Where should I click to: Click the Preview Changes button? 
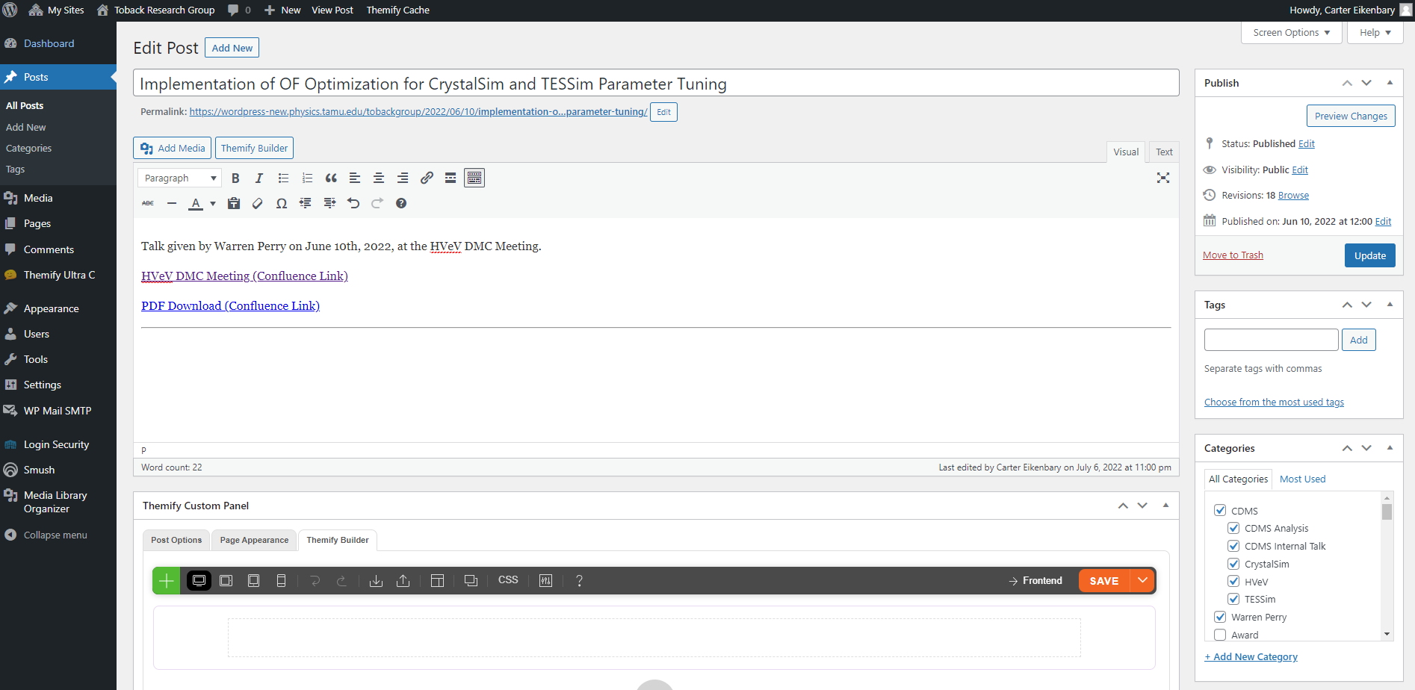(x=1350, y=116)
